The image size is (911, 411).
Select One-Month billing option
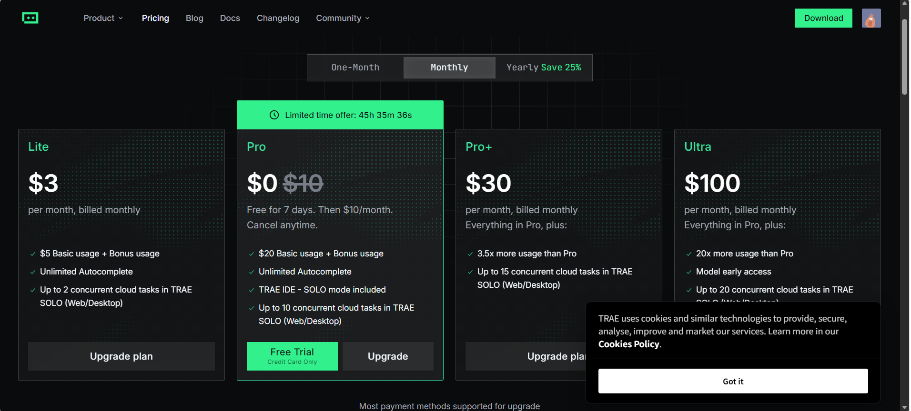[355, 68]
